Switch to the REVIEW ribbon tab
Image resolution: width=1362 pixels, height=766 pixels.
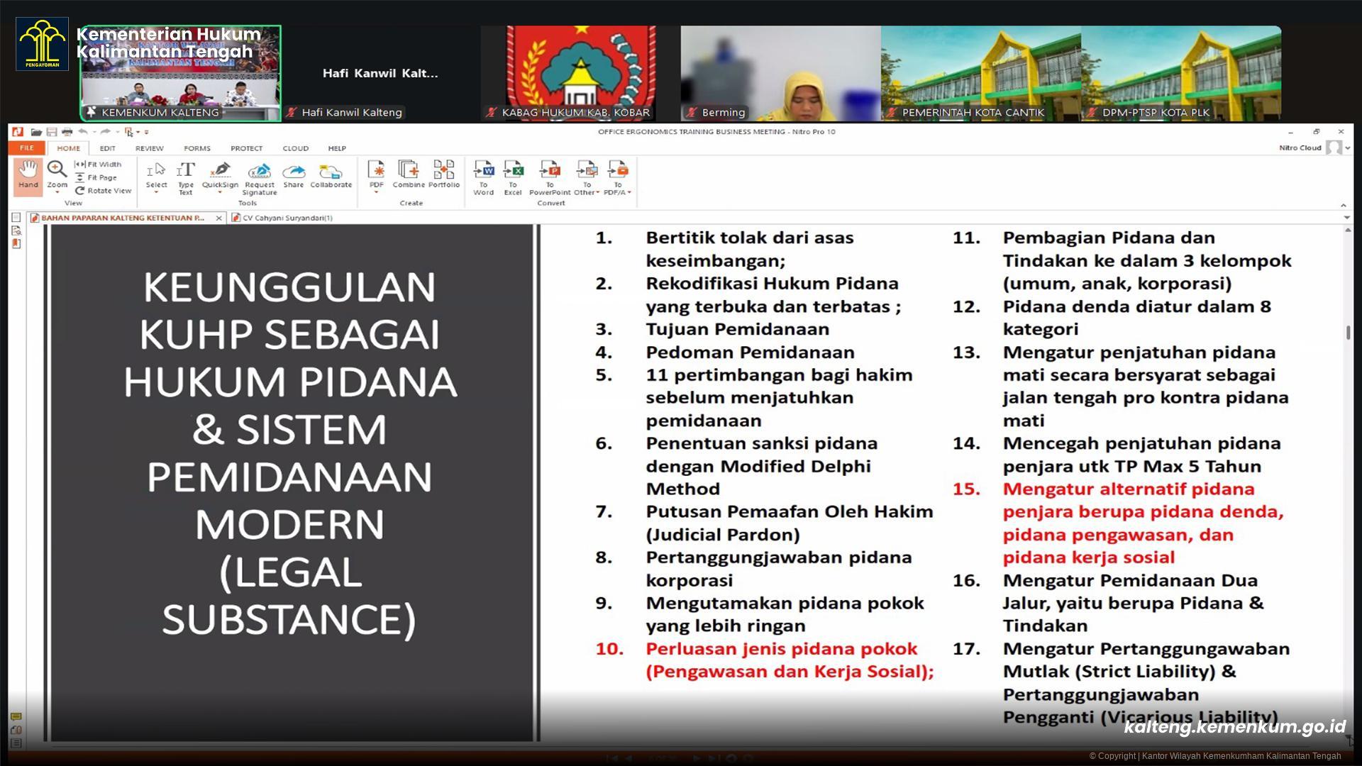pos(149,148)
